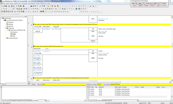Click the context Help arrow-question icon
The height and width of the screenshot is (104, 173).
pos(44,6)
